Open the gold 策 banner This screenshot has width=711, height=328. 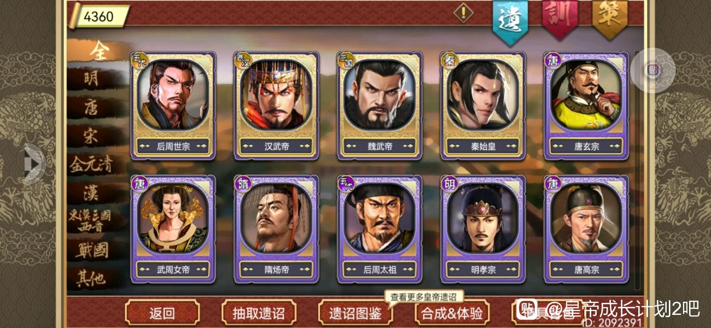610,18
